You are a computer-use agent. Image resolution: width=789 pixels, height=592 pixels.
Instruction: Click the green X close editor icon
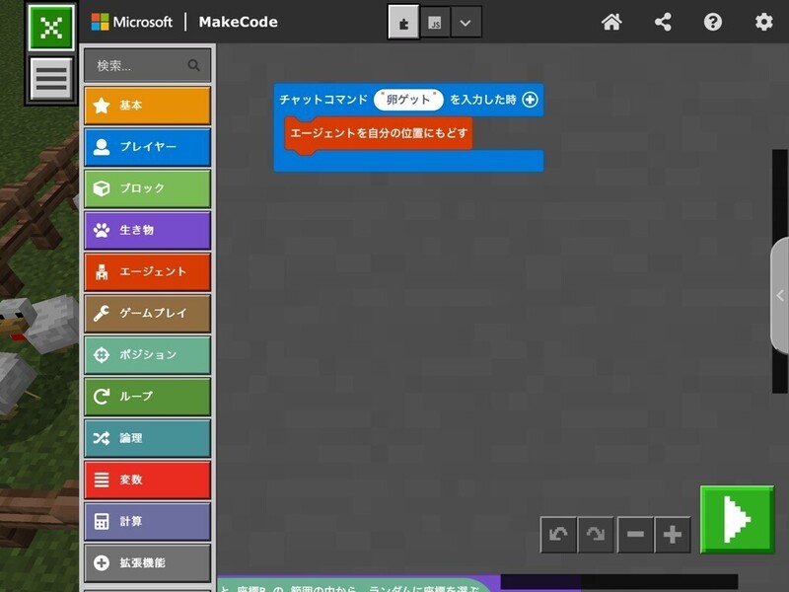(x=51, y=28)
